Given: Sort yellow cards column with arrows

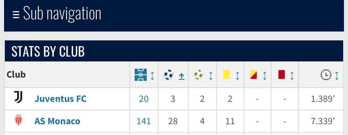Looking at the screenshot, I should pos(237,76).
